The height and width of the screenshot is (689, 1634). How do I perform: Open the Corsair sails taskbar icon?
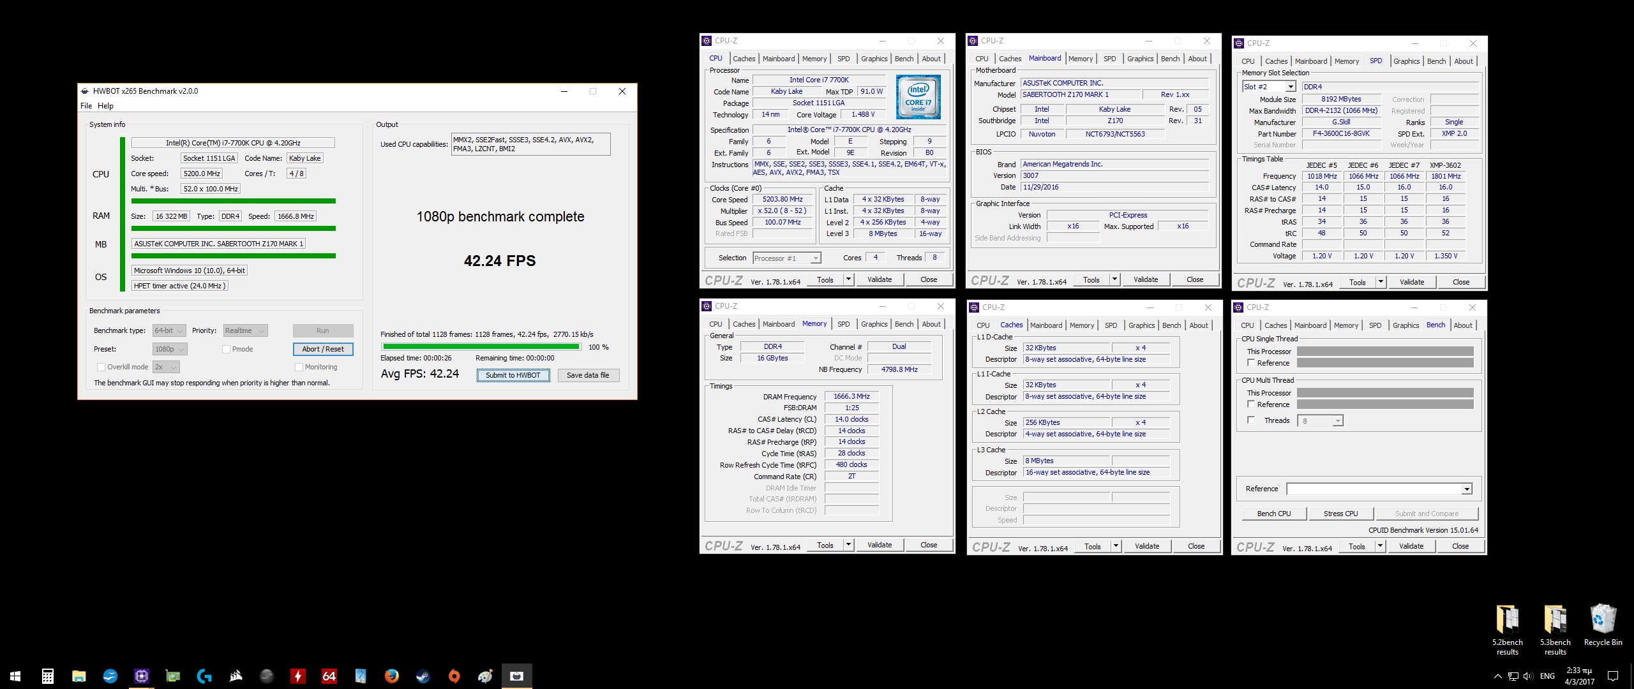(x=235, y=676)
